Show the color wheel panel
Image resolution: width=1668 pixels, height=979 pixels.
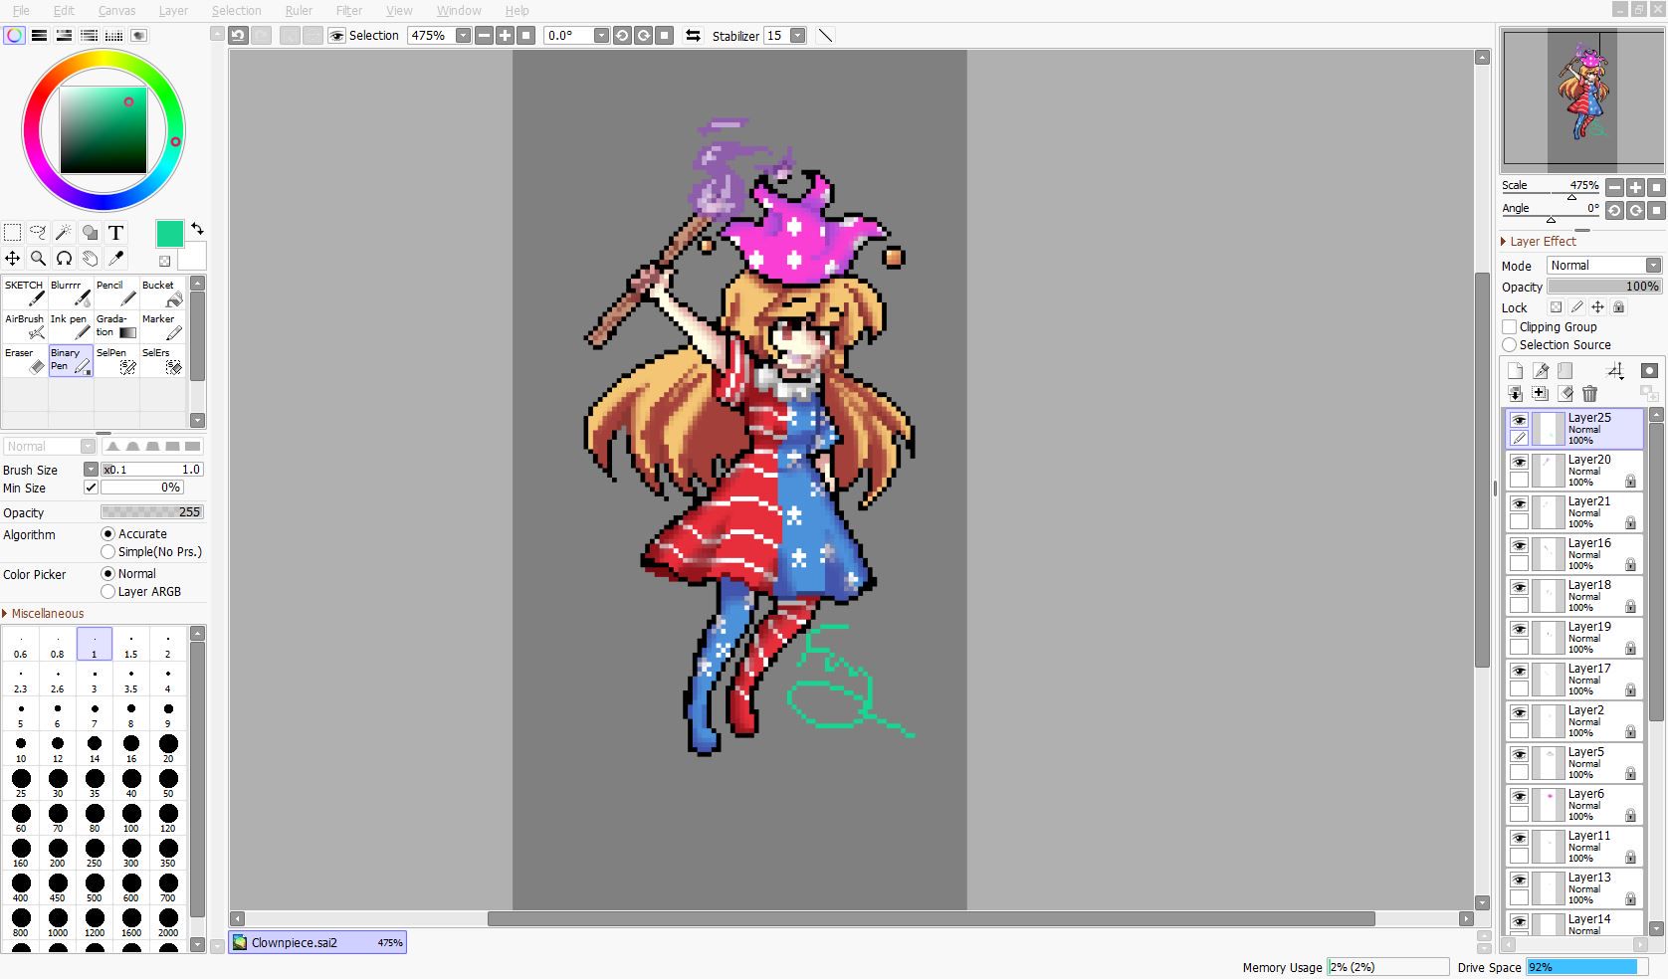click(14, 35)
